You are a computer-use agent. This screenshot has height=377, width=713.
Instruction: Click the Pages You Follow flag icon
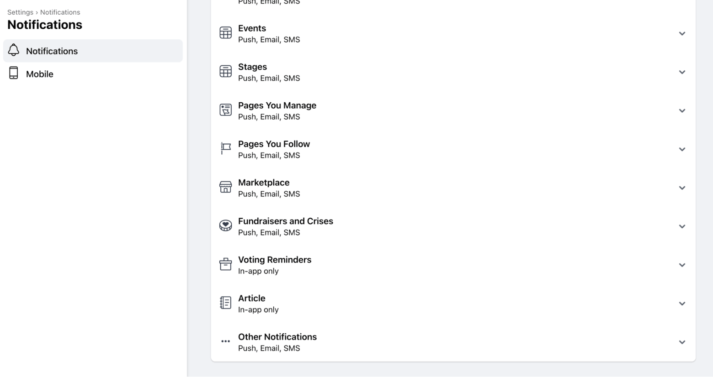point(225,148)
